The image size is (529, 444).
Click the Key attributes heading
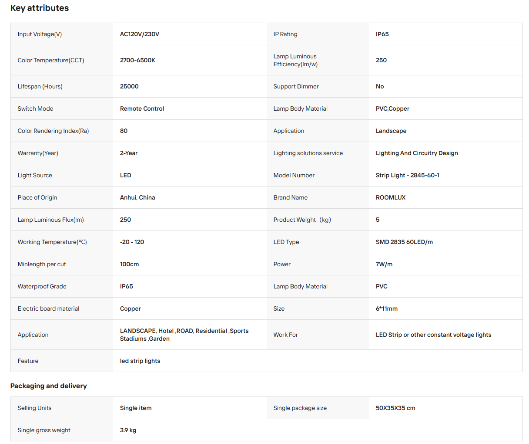click(x=40, y=8)
